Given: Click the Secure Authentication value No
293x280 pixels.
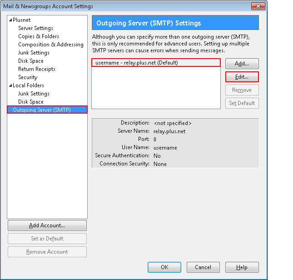Looking at the screenshot, I should [157, 156].
